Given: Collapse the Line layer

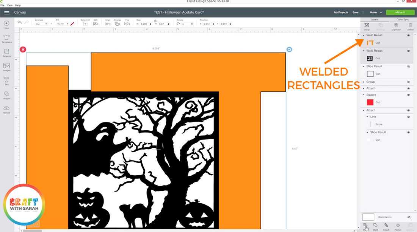Looking at the screenshot, I should [x=368, y=117].
